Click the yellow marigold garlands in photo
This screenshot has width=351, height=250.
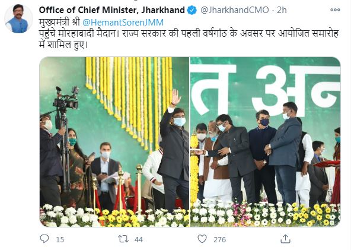(129, 101)
